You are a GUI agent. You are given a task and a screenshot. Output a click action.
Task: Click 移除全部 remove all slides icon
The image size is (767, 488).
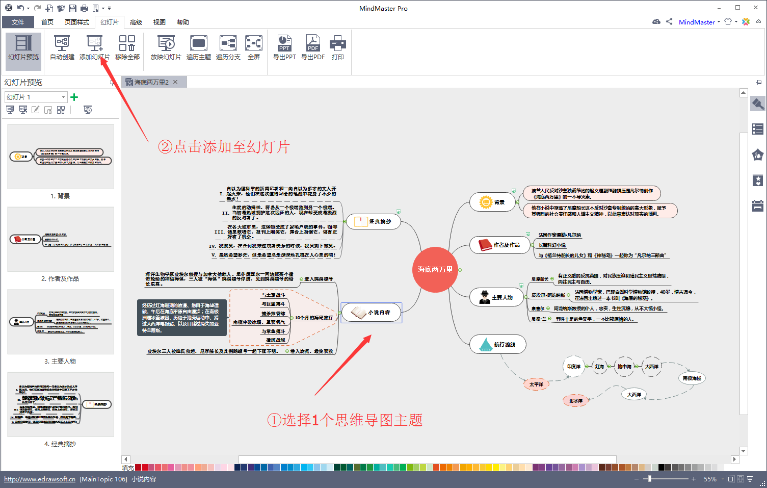tap(127, 47)
